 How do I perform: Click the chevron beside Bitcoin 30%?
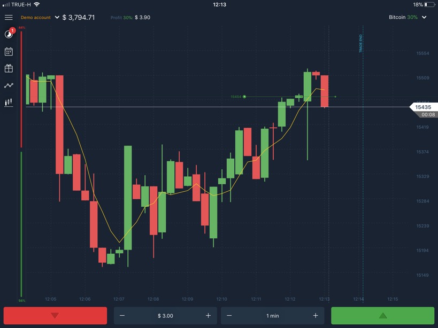(424, 17)
